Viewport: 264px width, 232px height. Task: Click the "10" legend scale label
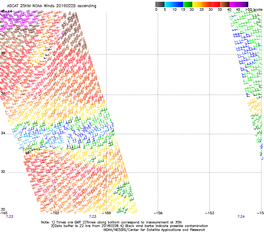coord(174,10)
